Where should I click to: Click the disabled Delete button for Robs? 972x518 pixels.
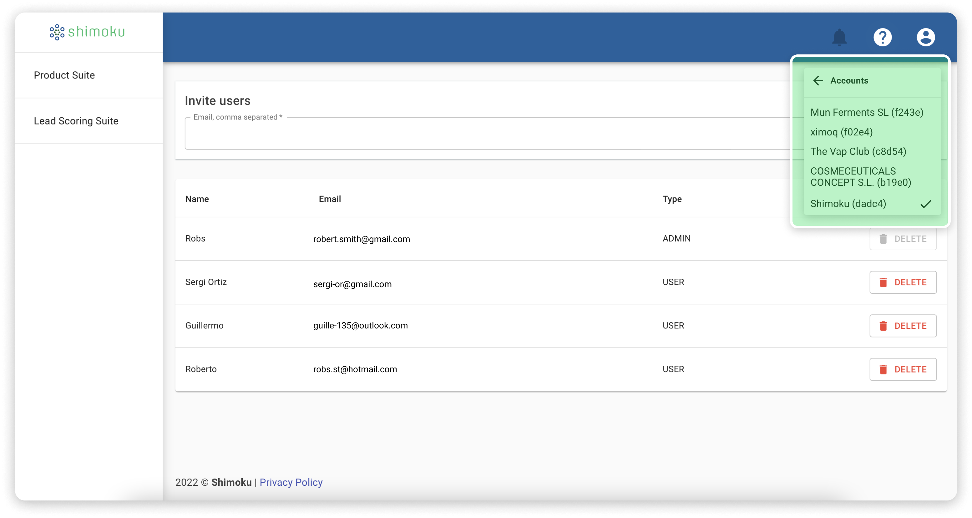903,239
